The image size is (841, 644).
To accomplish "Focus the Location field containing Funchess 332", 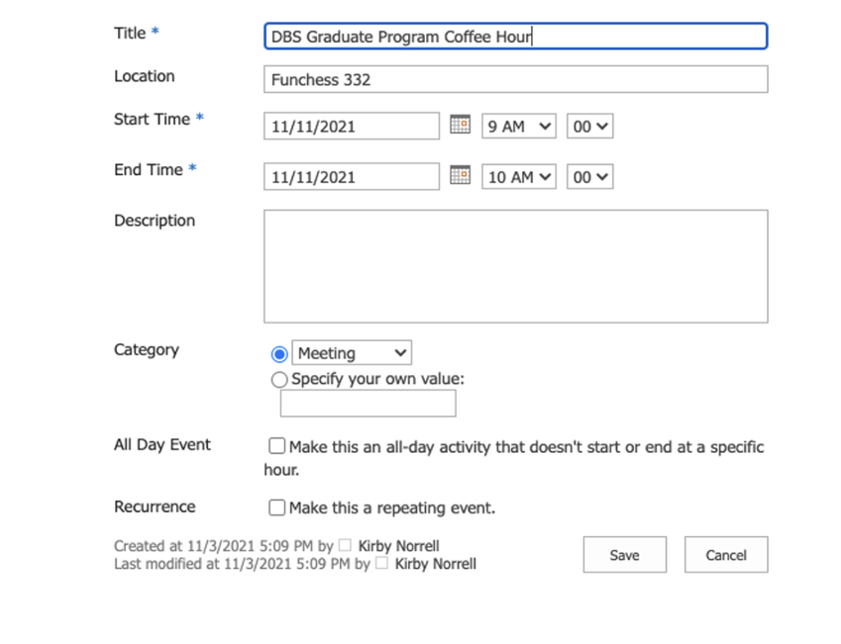I will coord(515,79).
